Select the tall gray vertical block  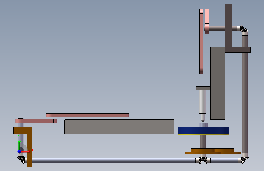[x=218, y=83]
